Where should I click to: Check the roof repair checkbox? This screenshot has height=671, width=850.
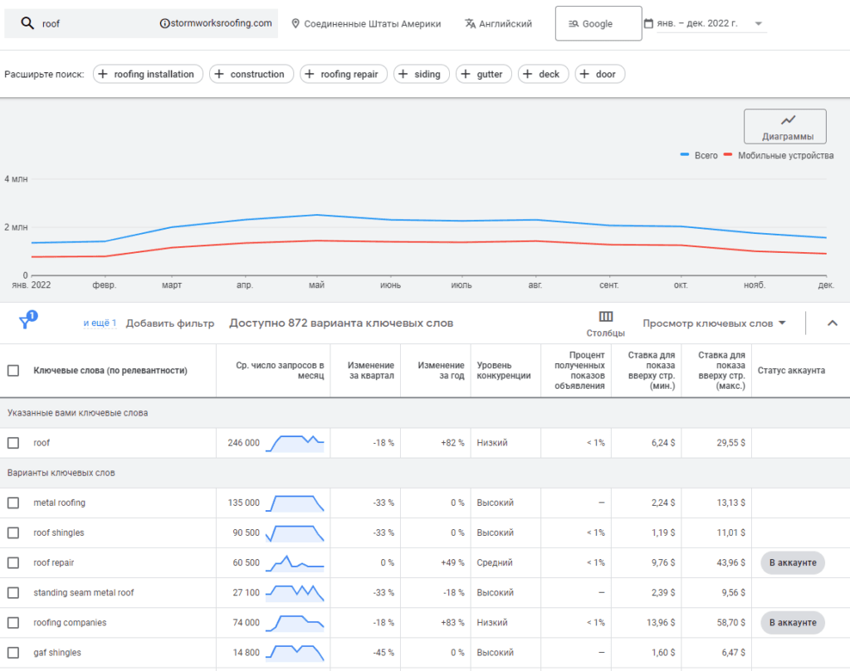tap(13, 562)
